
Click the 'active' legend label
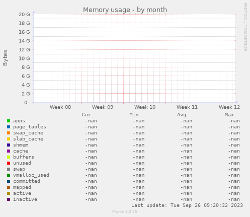[22, 193]
